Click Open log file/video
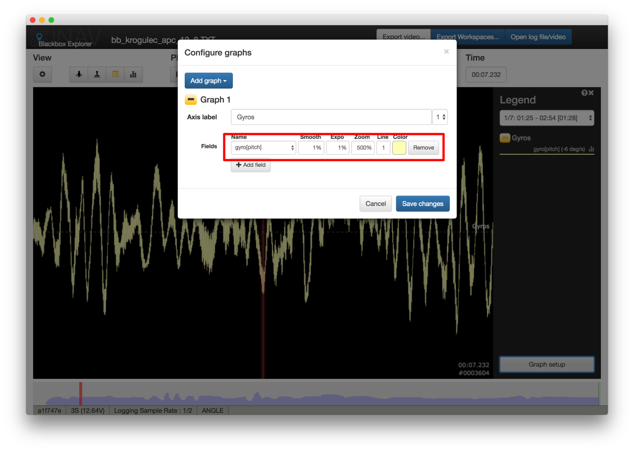 click(x=538, y=37)
